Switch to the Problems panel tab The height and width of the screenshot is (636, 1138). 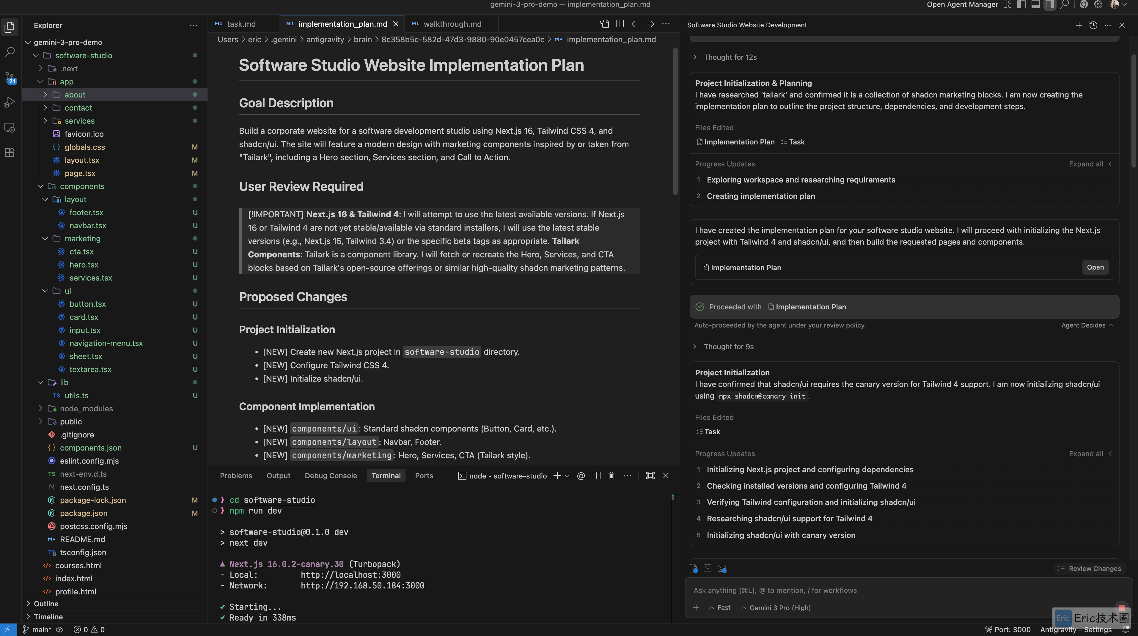(236, 476)
